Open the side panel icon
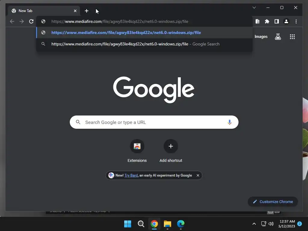Screen dimensions: 308x231 pos(277,21)
